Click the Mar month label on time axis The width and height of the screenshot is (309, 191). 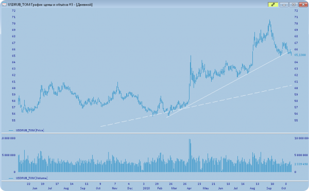(174, 188)
